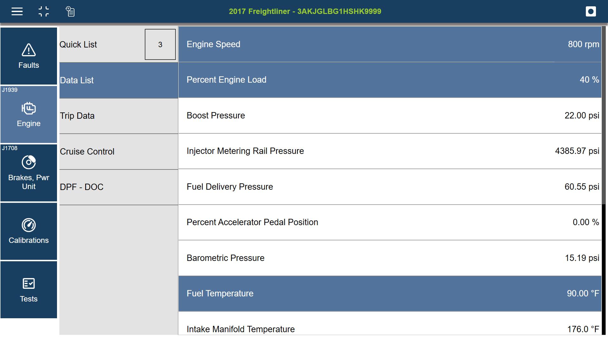The height and width of the screenshot is (342, 608).
Task: Select the Brakes, Pwr Unit module
Action: pos(29,173)
